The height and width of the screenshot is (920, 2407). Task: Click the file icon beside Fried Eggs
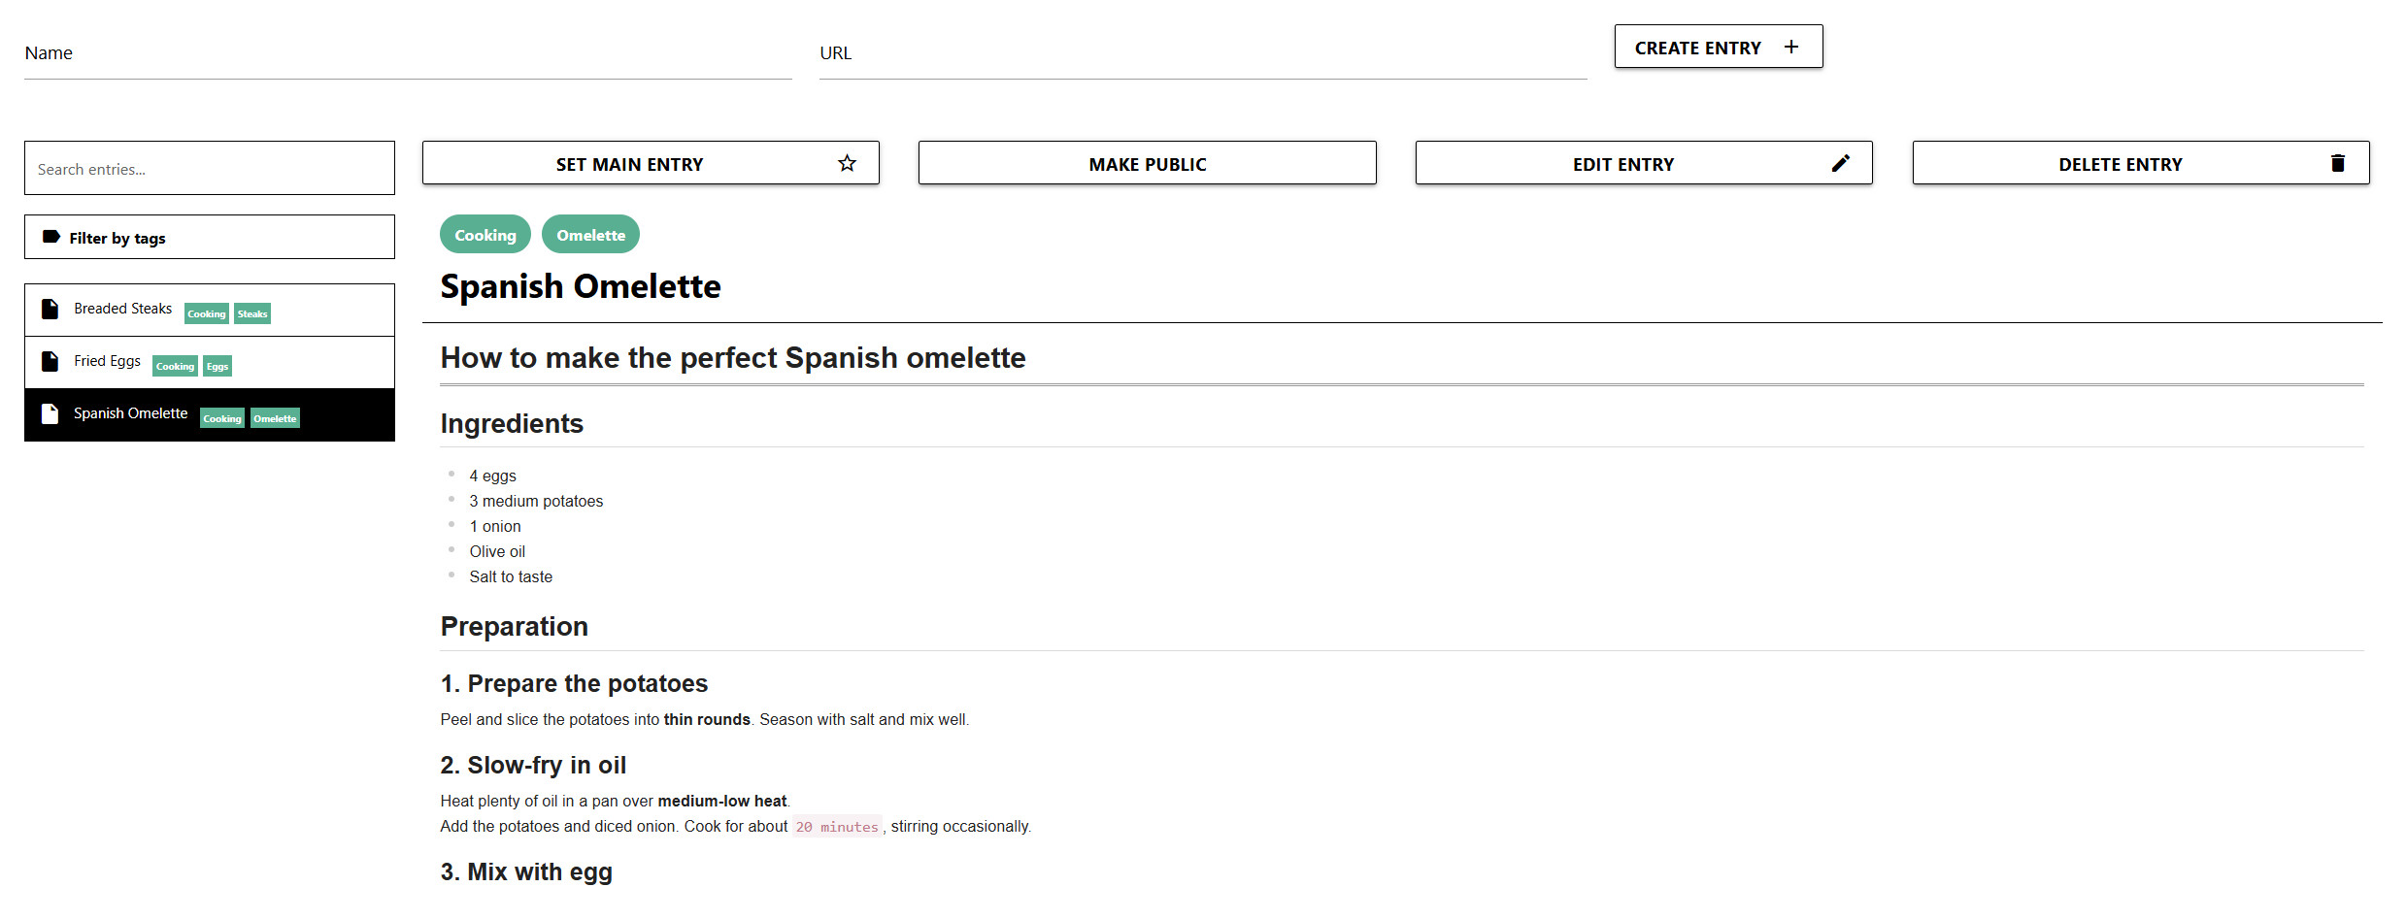pyautogui.click(x=50, y=361)
